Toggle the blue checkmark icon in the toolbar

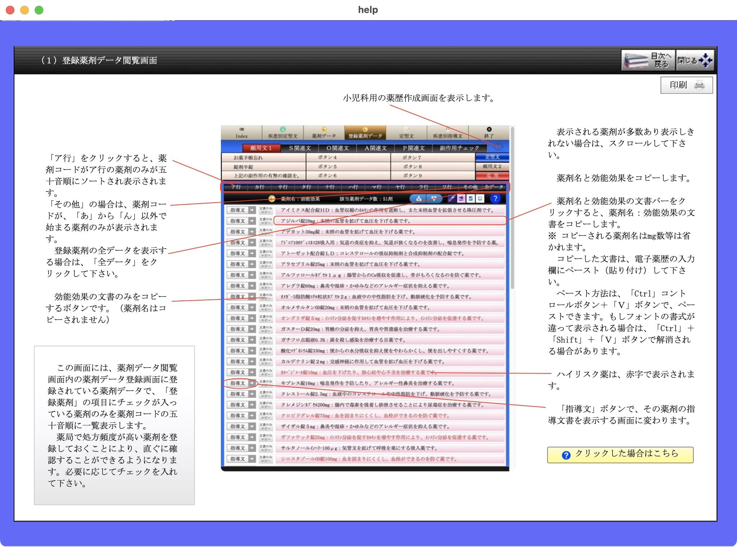coord(471,198)
